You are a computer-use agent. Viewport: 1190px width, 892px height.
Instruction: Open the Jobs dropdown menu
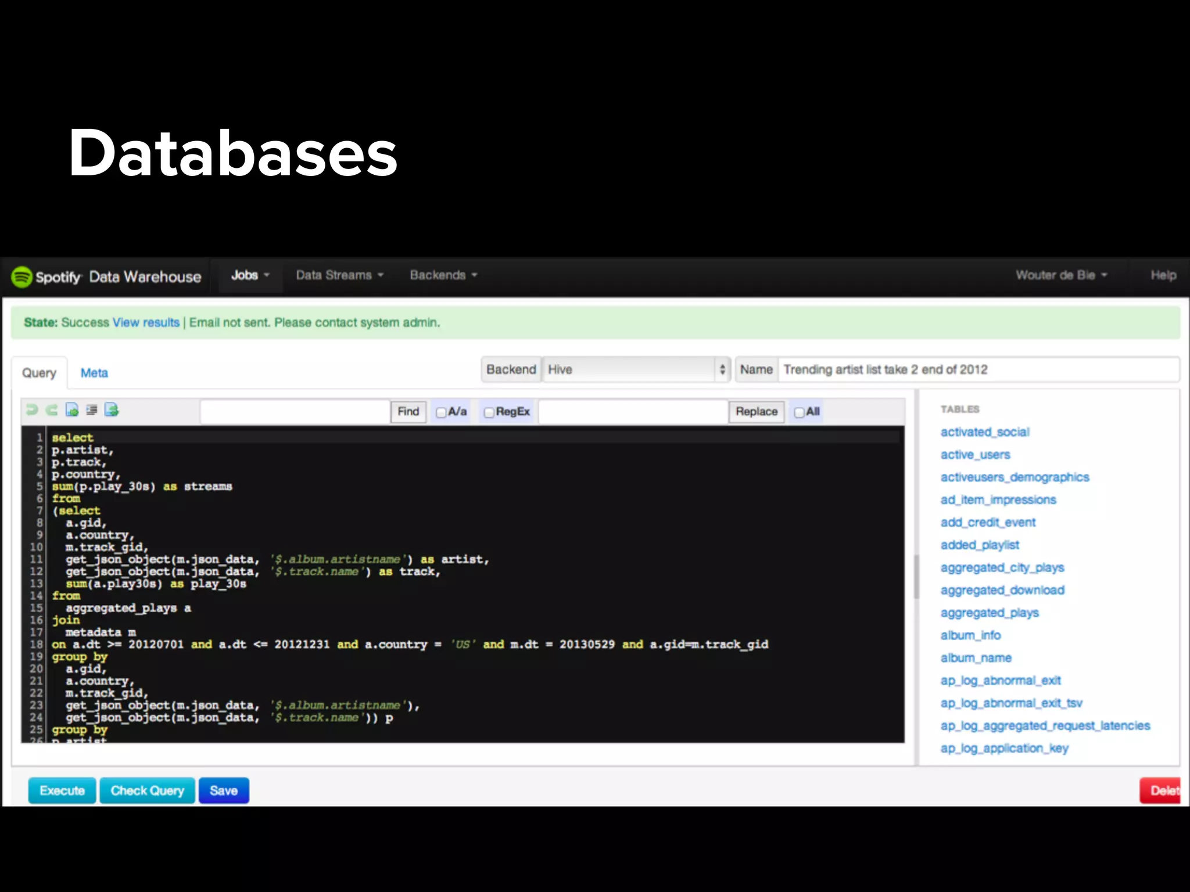(250, 275)
